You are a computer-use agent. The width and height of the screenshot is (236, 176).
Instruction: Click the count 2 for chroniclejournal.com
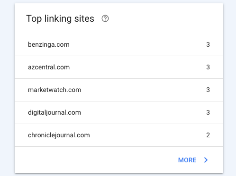coord(208,135)
